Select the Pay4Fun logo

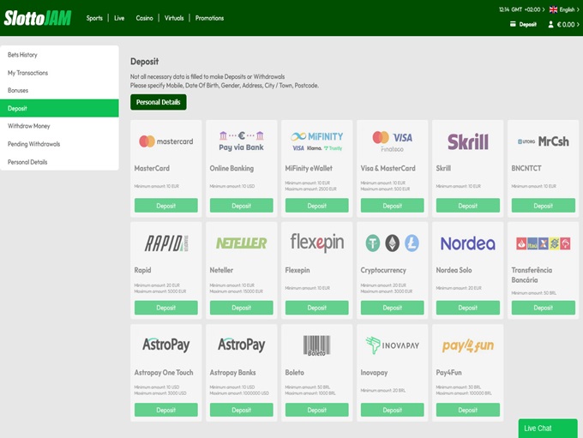point(467,345)
